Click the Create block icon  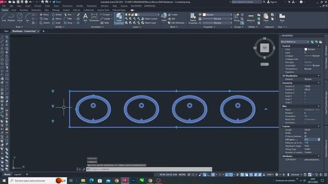173,15
